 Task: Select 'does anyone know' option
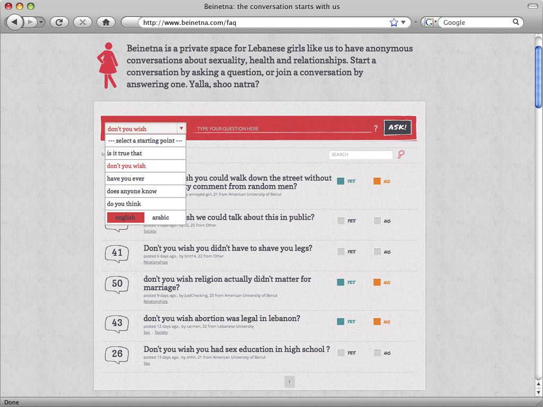pyautogui.click(x=145, y=191)
